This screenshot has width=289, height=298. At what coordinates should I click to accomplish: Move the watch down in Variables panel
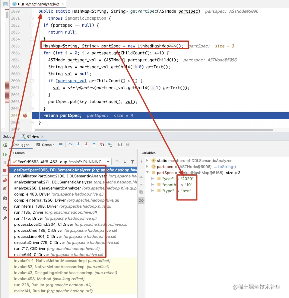(141, 185)
